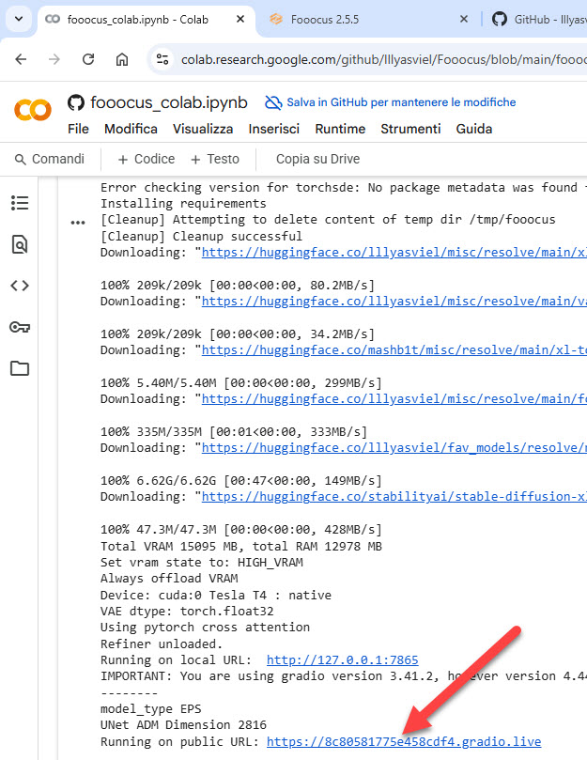Click the three-dot cell output options icon
The height and width of the screenshot is (760, 587).
(x=78, y=223)
